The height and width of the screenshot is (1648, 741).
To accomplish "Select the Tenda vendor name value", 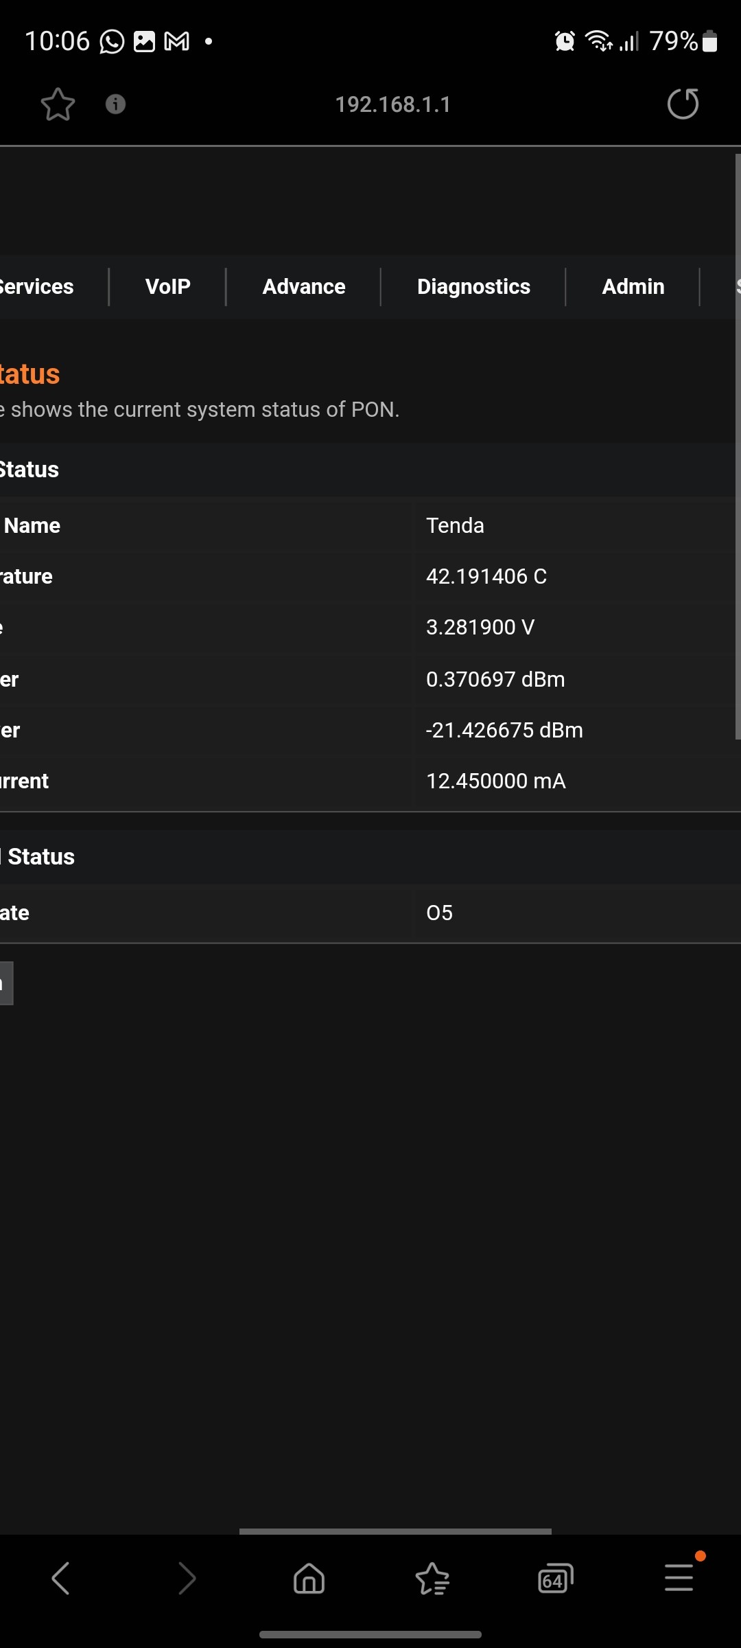I will (455, 525).
